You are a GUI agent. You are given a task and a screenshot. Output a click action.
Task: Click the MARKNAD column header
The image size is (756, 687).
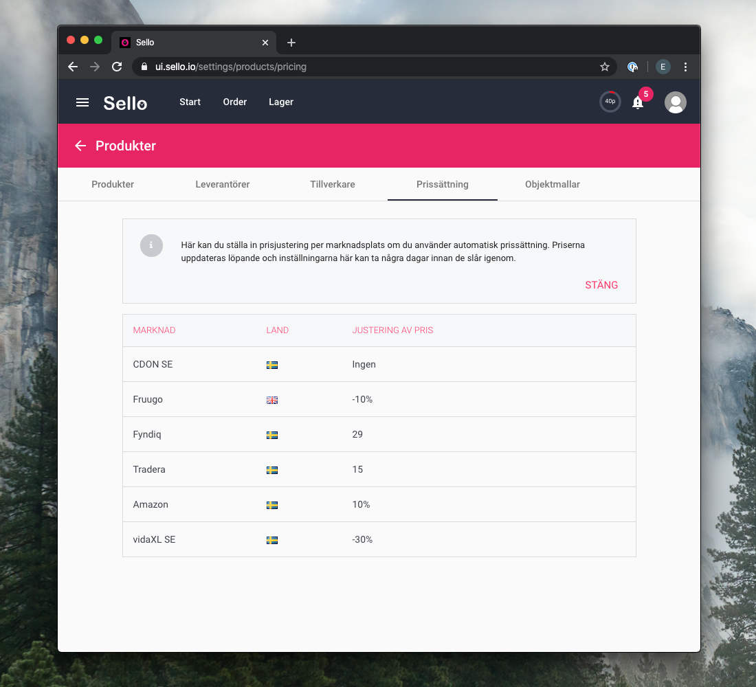tap(154, 330)
